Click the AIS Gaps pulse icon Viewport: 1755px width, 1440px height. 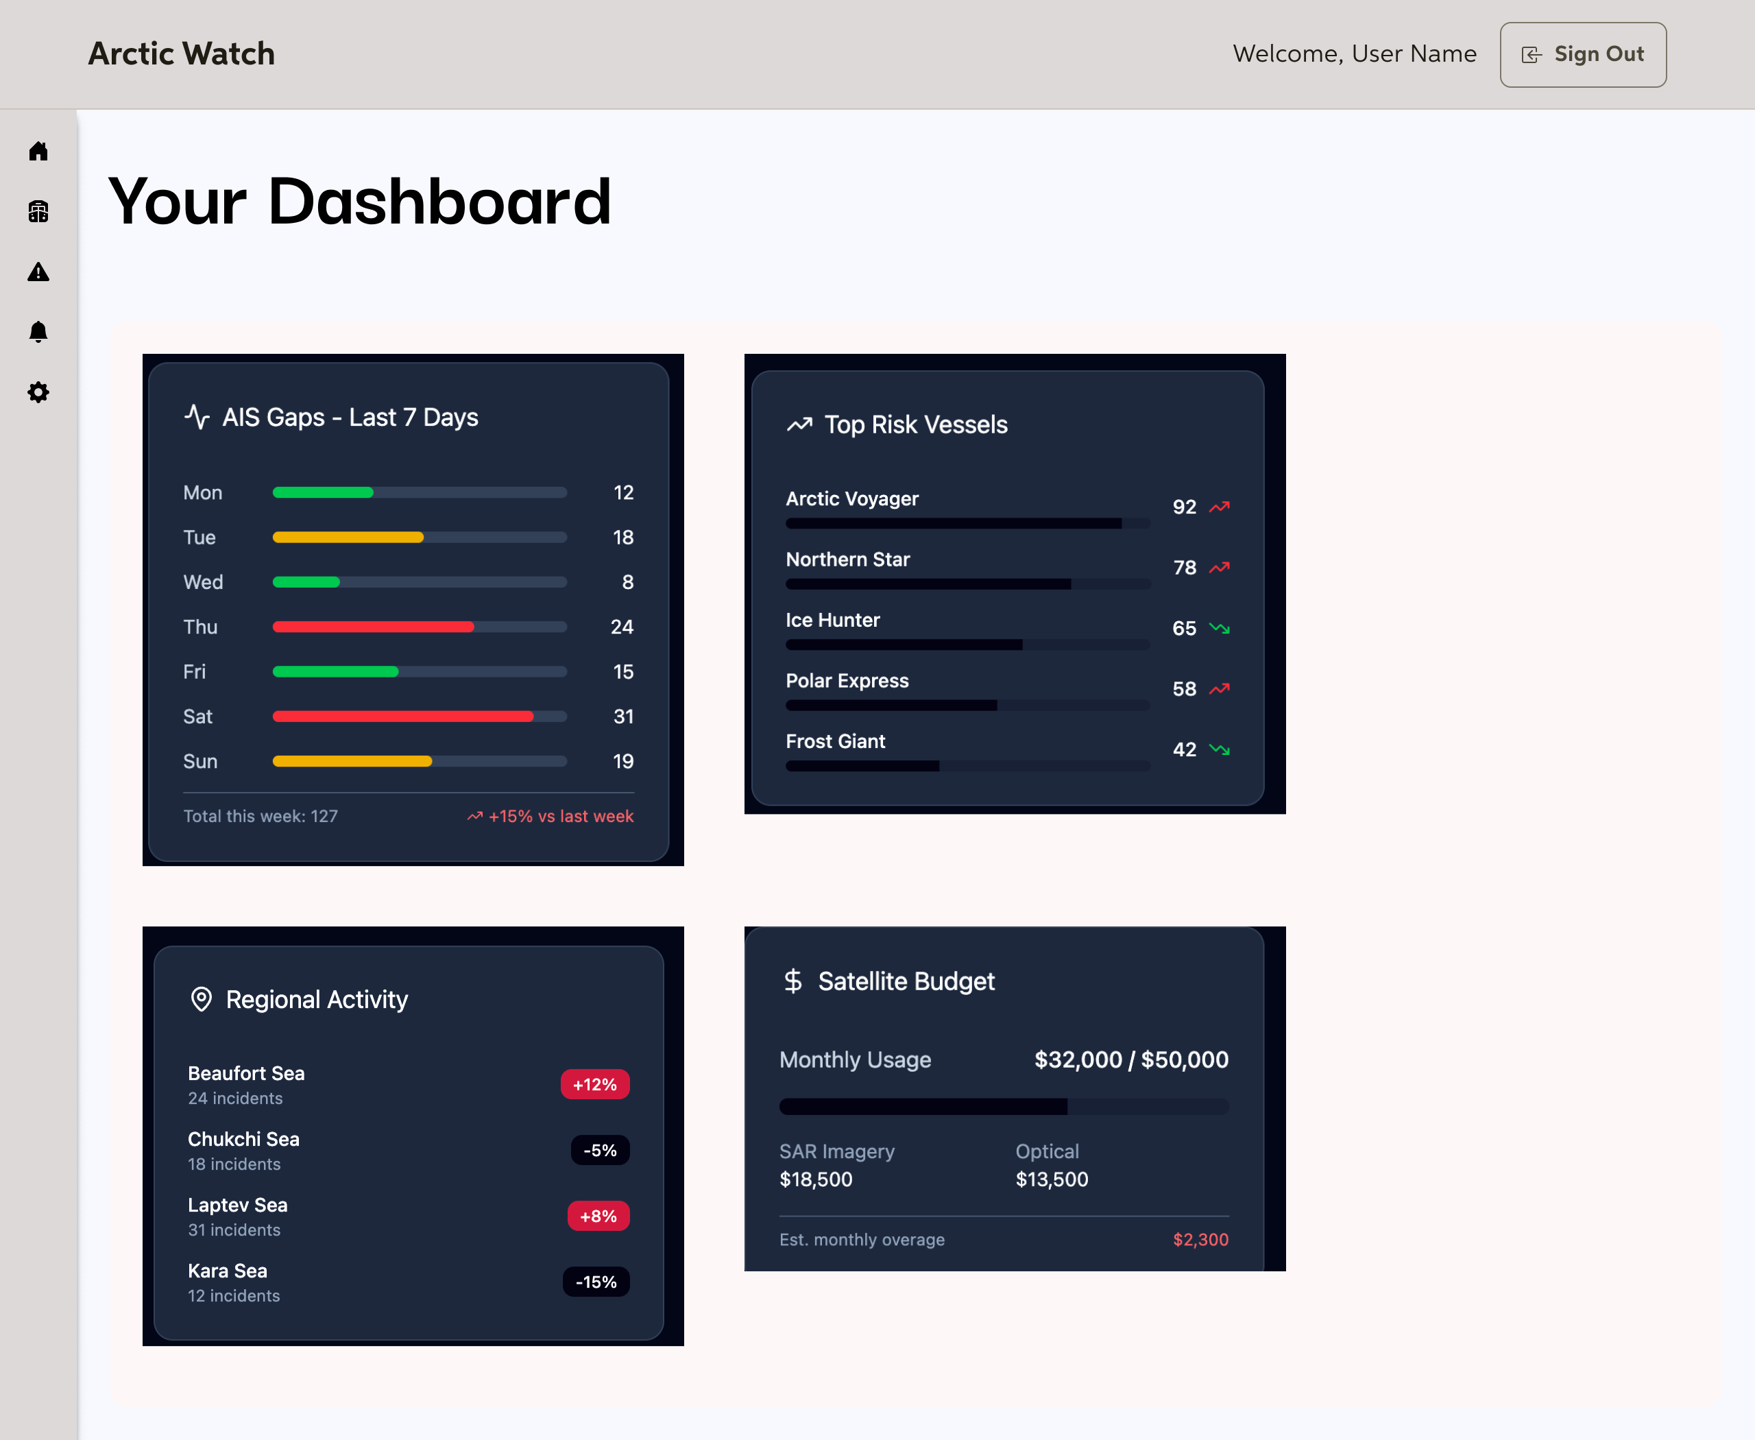[x=197, y=416]
